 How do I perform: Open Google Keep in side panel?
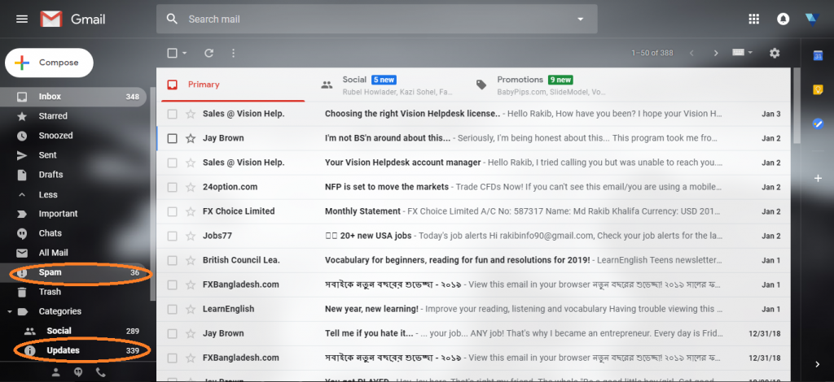[x=818, y=89]
